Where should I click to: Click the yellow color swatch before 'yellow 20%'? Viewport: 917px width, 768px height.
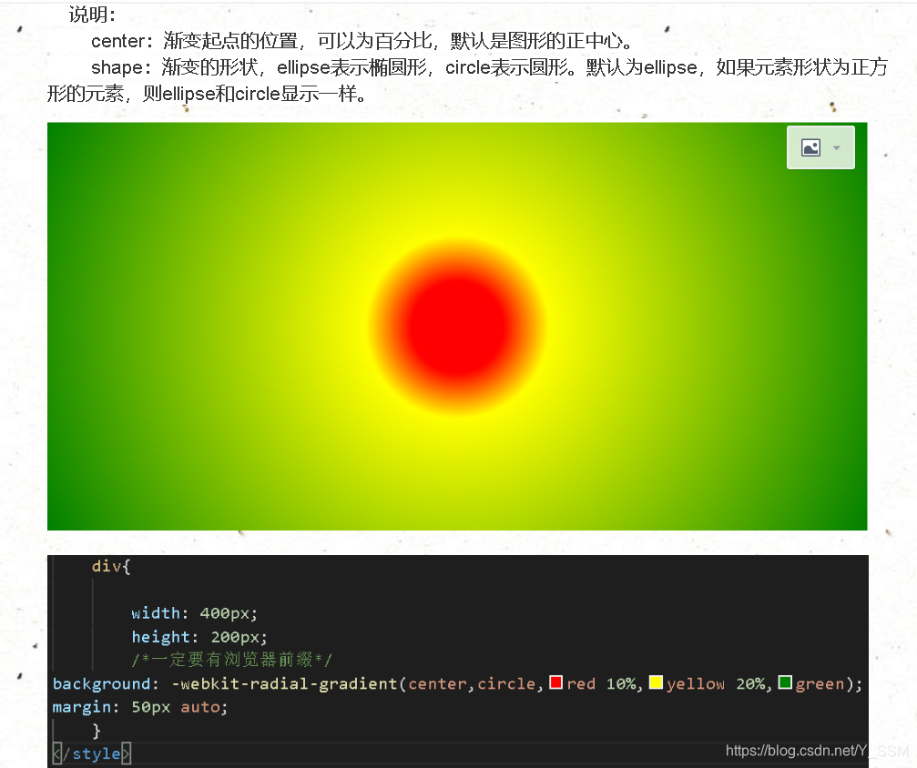655,683
